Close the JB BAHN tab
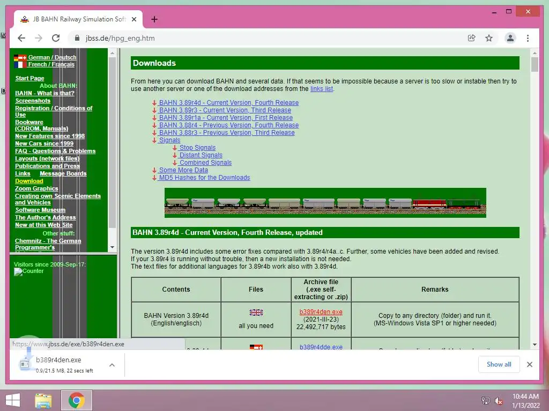The width and height of the screenshot is (549, 411). point(133,19)
